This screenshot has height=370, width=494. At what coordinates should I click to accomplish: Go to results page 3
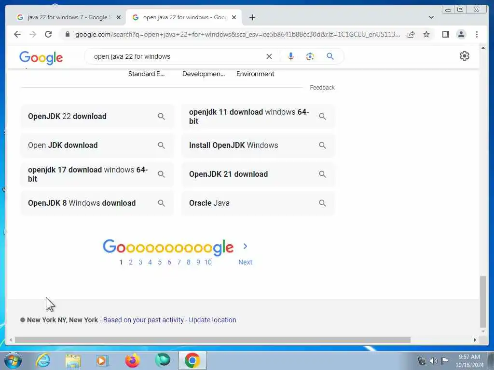[x=140, y=262]
